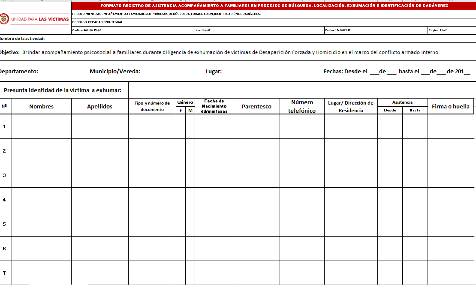Select the 'Género' header cell

click(x=185, y=102)
